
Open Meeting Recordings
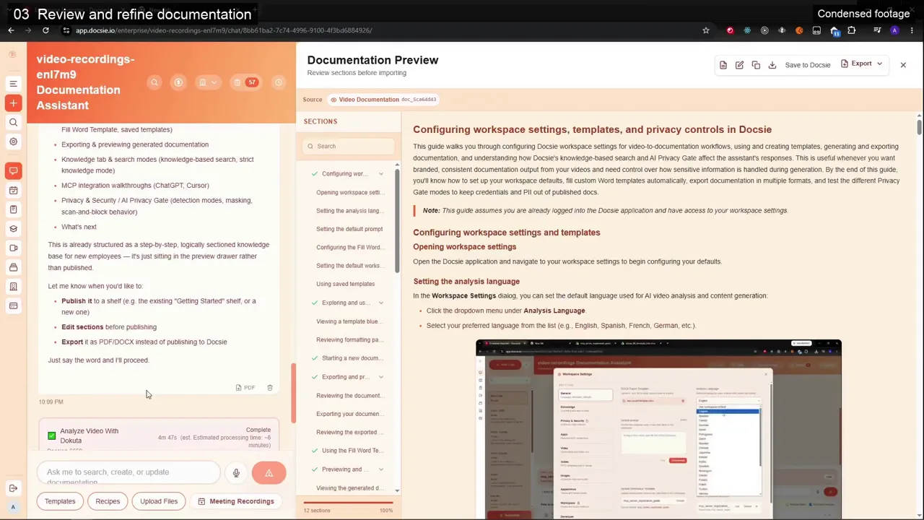tap(236, 501)
